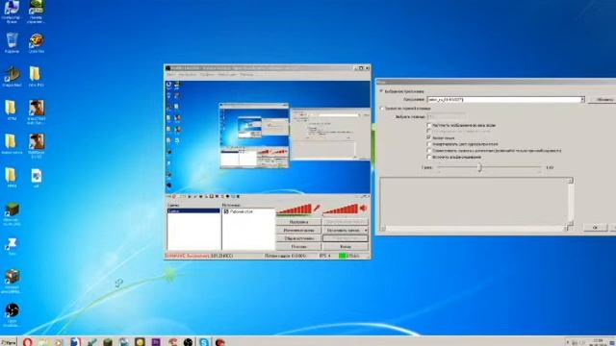
Task: Enable the compatibility mode checkbox with long label
Action: 429,150
